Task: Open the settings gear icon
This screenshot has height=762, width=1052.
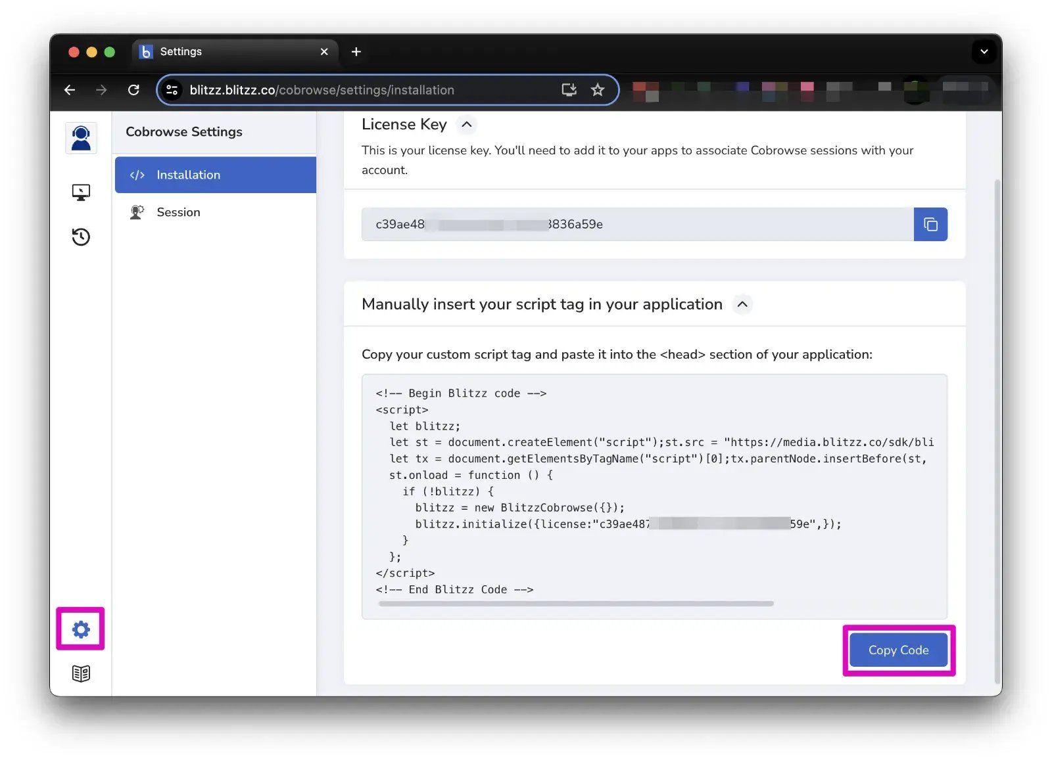Action: point(81,629)
